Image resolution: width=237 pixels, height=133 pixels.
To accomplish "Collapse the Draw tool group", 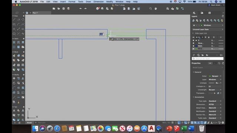I will point(13,16).
